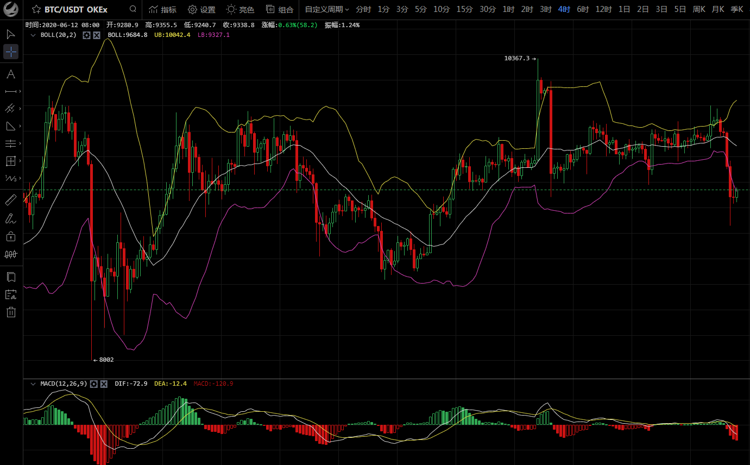Open BOLL indicator gear settings
The width and height of the screenshot is (750, 465).
[x=86, y=35]
